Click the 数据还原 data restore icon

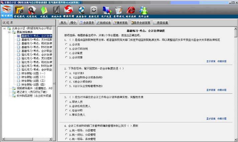pyautogui.click(x=94, y=12)
